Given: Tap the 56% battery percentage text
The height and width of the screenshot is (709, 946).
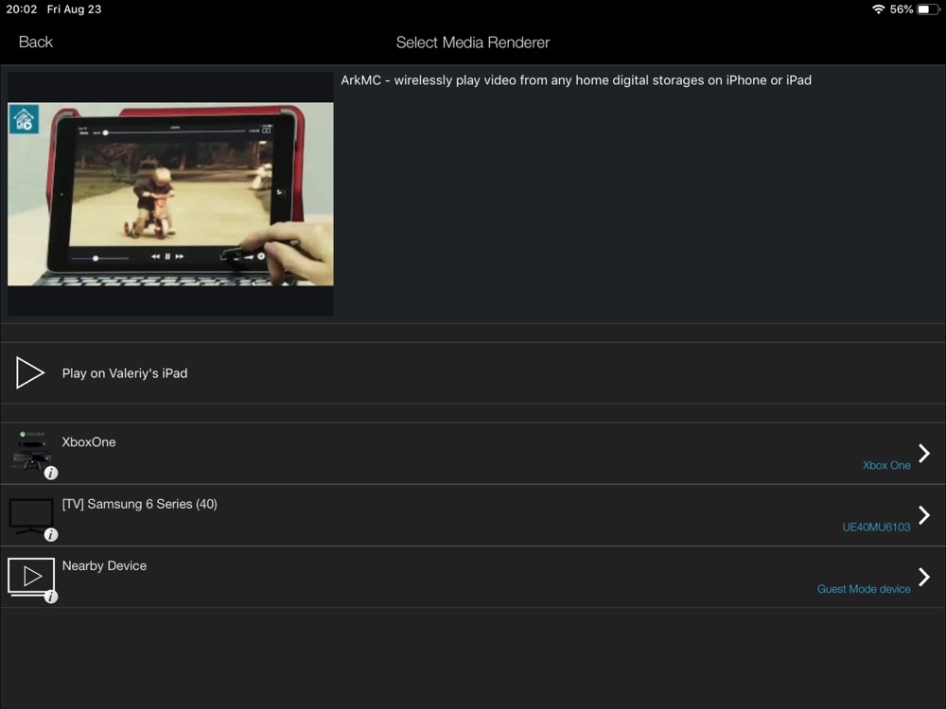Looking at the screenshot, I should coord(902,9).
